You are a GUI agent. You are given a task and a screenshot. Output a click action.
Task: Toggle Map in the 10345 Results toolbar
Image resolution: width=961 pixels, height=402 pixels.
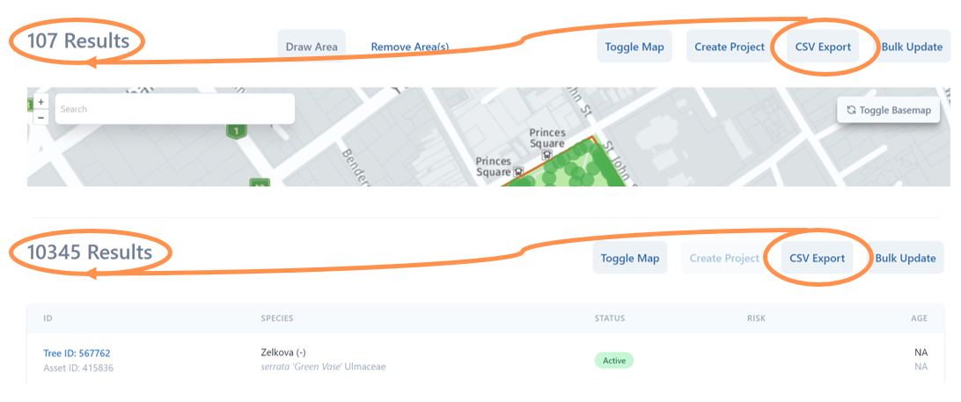(x=629, y=259)
